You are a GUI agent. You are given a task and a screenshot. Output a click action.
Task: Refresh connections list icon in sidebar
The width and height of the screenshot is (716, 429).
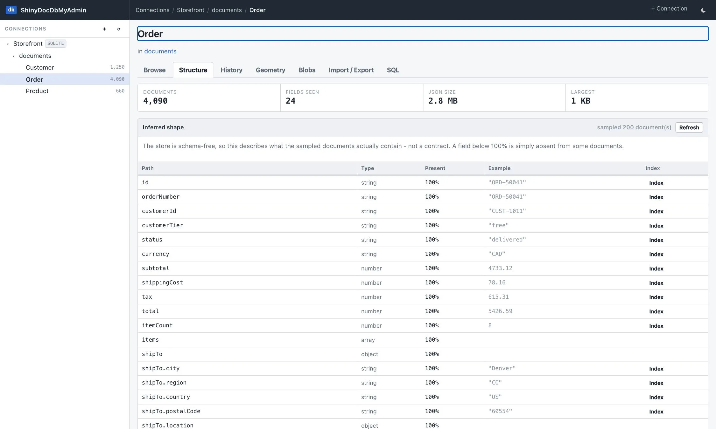pyautogui.click(x=119, y=29)
